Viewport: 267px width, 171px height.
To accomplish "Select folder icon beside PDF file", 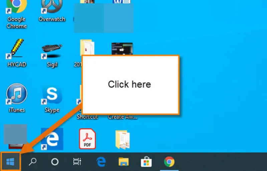I will [122, 140].
